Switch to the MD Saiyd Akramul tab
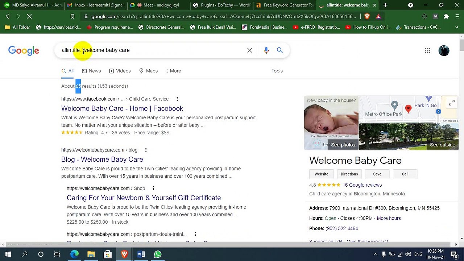The height and width of the screenshot is (261, 464). (x=33, y=5)
